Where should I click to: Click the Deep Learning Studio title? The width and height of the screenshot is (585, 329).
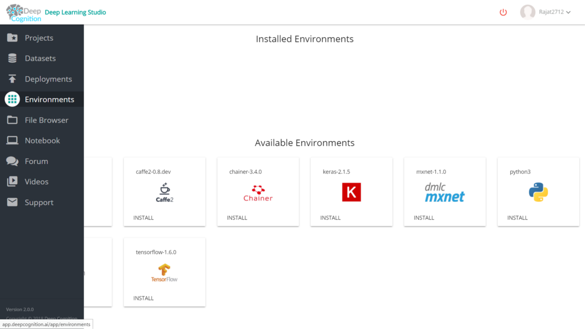(75, 12)
